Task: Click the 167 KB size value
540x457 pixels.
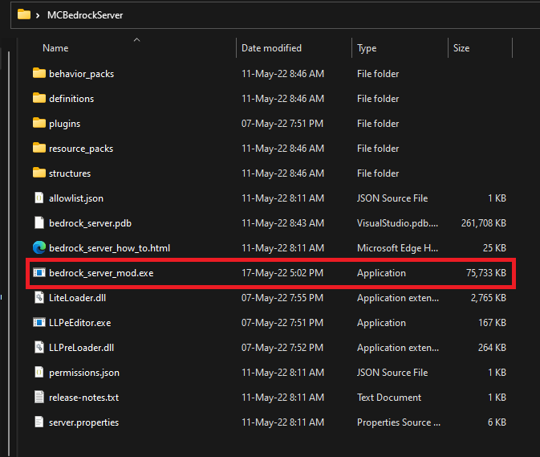Action: point(492,323)
